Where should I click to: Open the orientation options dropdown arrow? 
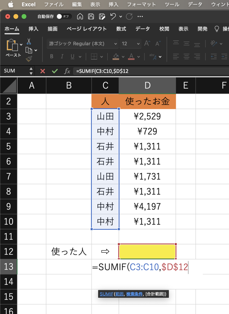coord(221,44)
